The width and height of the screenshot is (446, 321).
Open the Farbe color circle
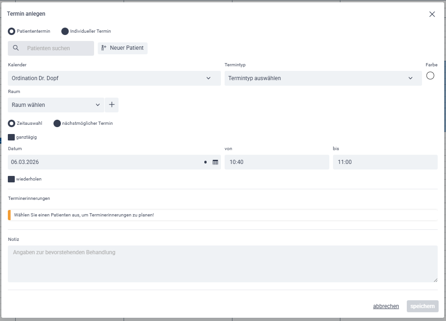430,76
